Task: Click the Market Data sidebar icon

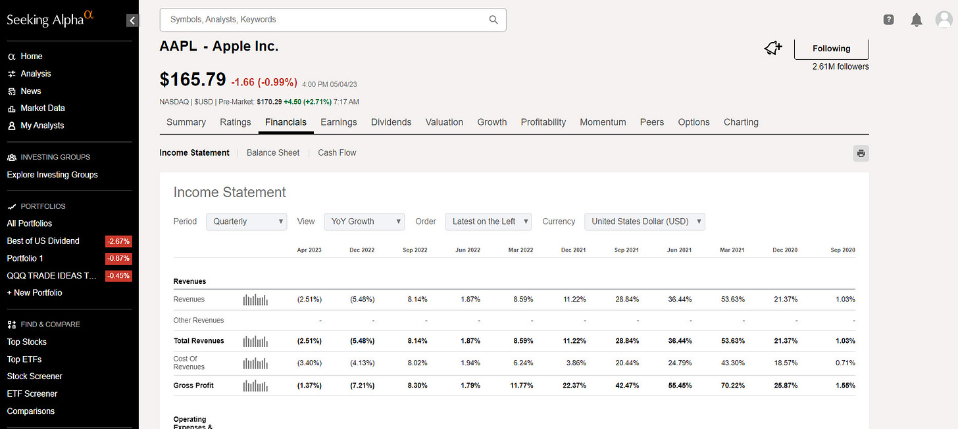Action: 11,108
